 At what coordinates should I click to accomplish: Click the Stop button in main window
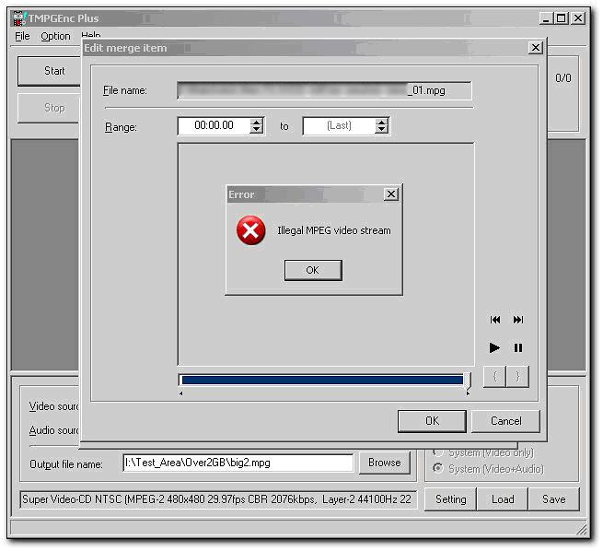click(49, 108)
